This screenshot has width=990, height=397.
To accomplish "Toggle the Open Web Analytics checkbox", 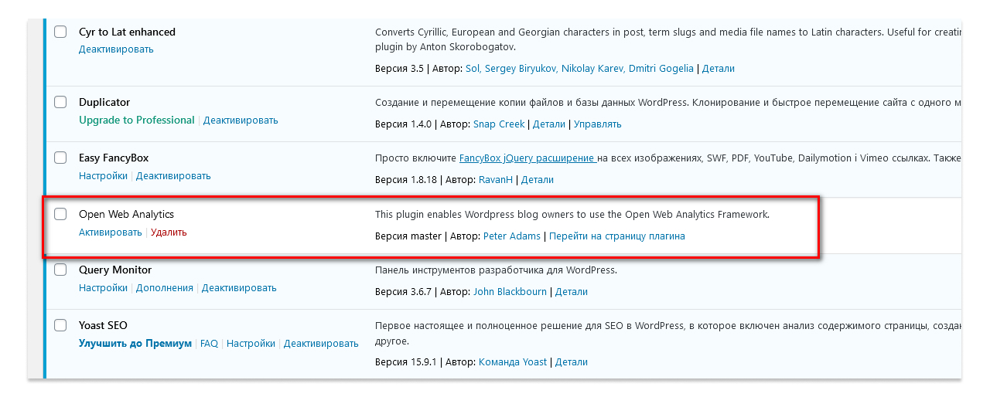I will click(x=60, y=214).
